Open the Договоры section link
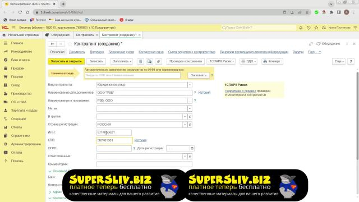359x202 pixels. pyautogui.click(x=96, y=52)
